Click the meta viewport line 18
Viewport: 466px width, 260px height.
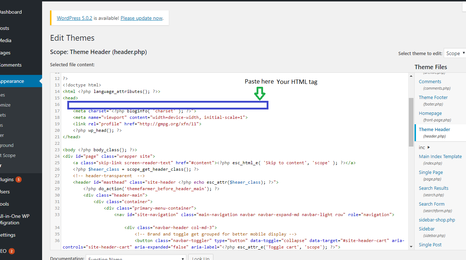[x=160, y=117]
